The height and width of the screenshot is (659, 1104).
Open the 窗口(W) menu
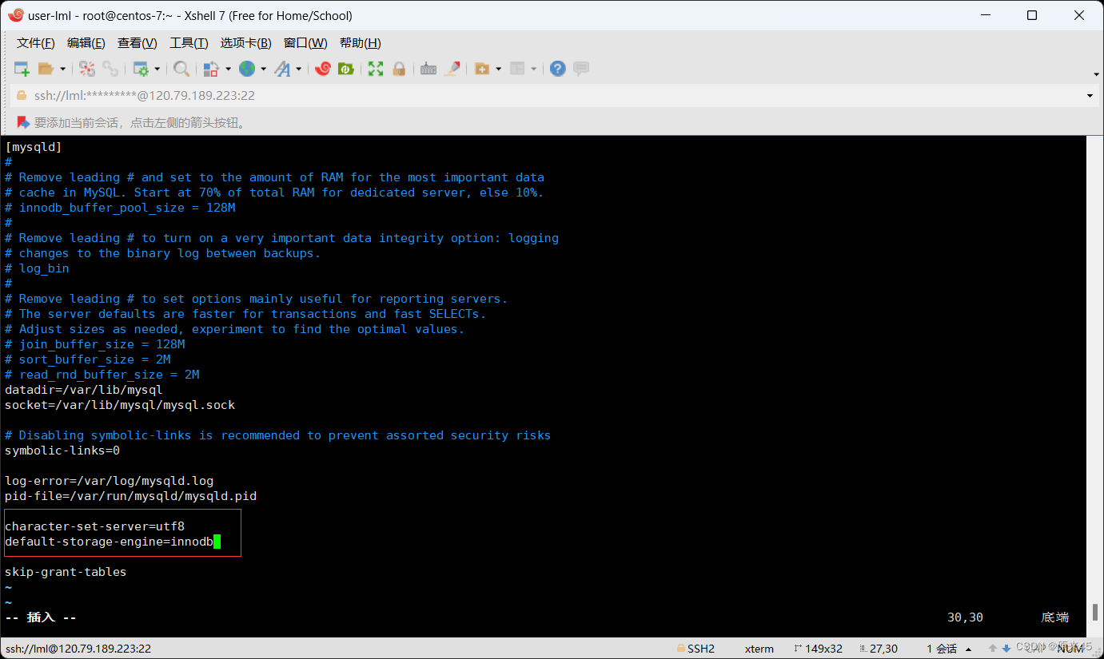305,43
